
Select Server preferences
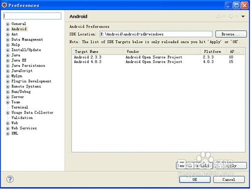(18, 97)
